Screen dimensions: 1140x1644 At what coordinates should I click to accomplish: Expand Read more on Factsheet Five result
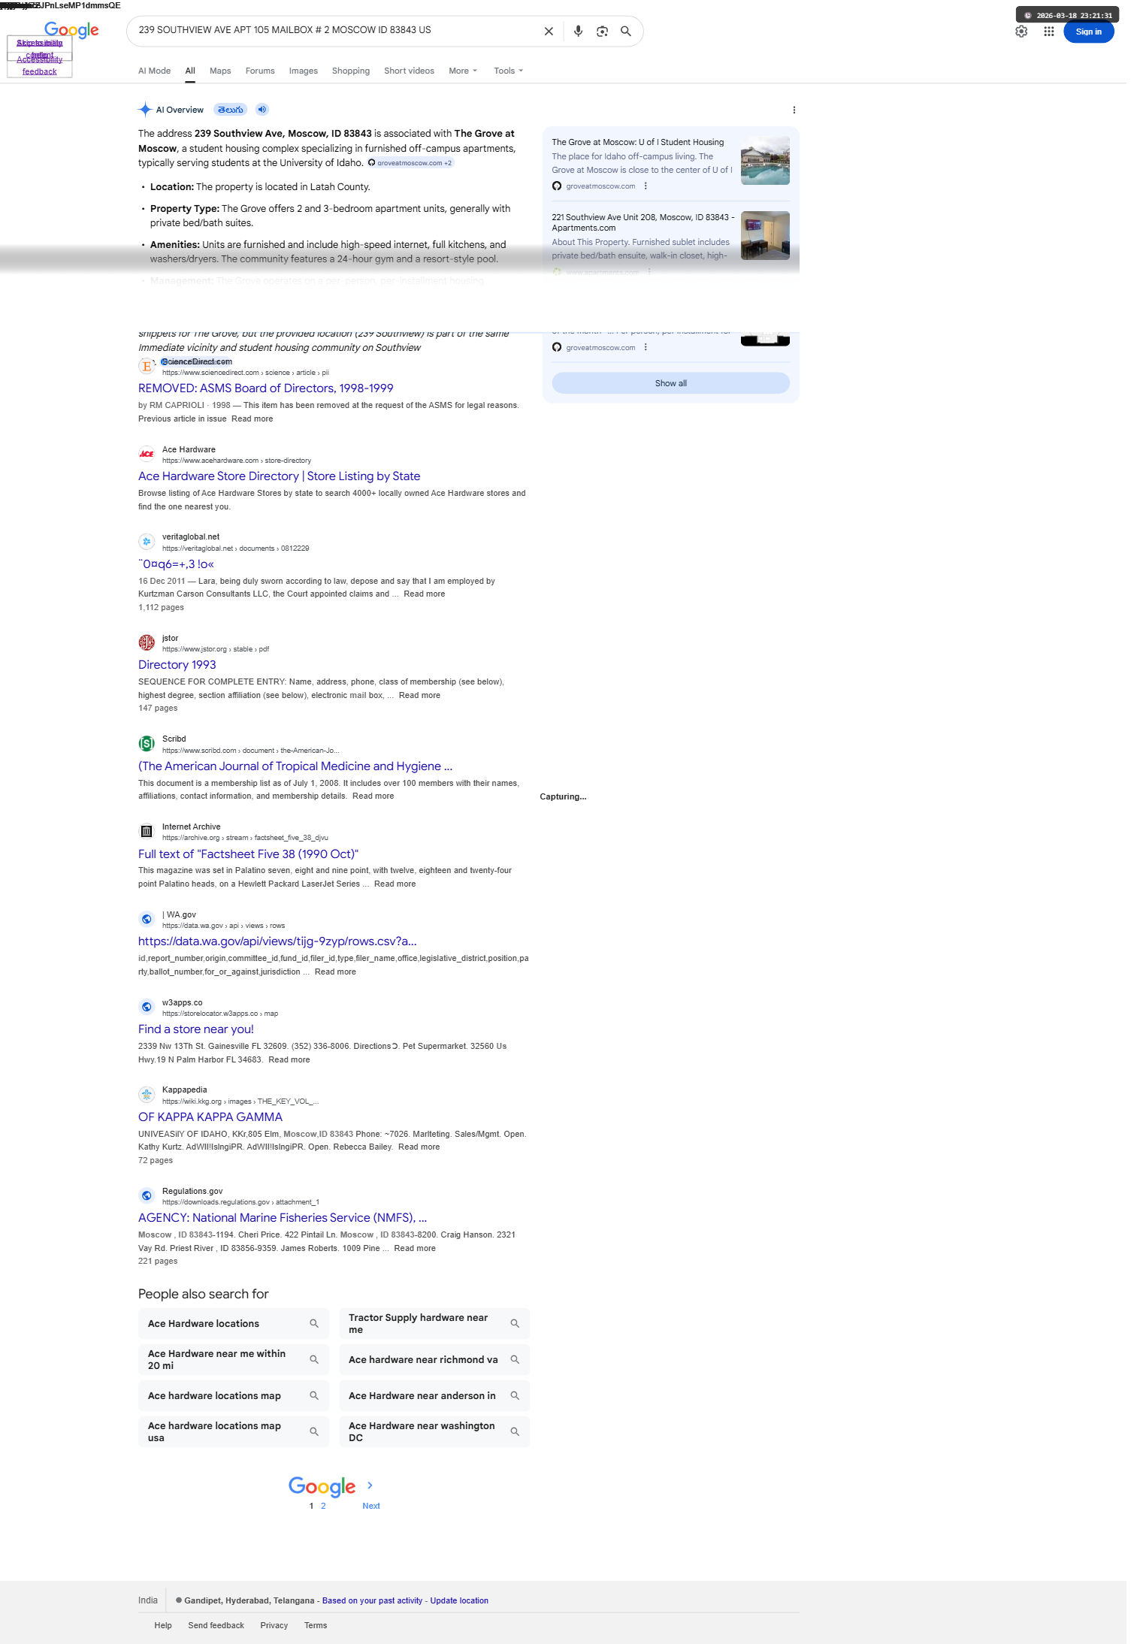[395, 884]
